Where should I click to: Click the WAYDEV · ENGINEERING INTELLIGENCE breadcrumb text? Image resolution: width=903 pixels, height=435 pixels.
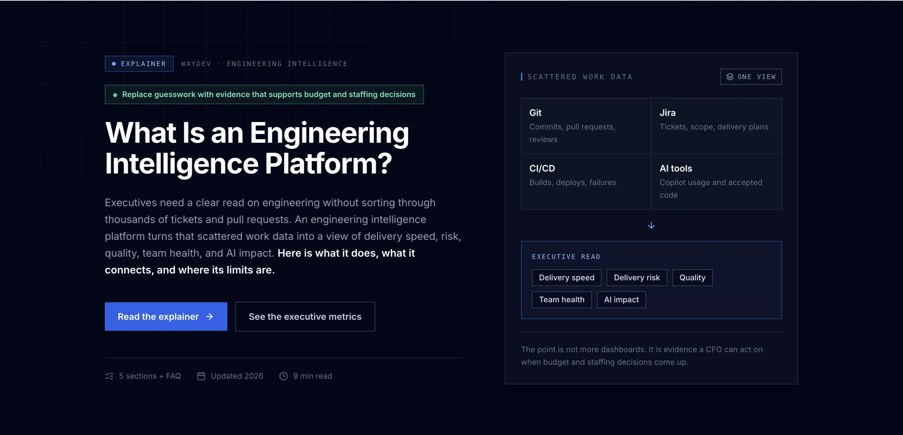(x=264, y=64)
